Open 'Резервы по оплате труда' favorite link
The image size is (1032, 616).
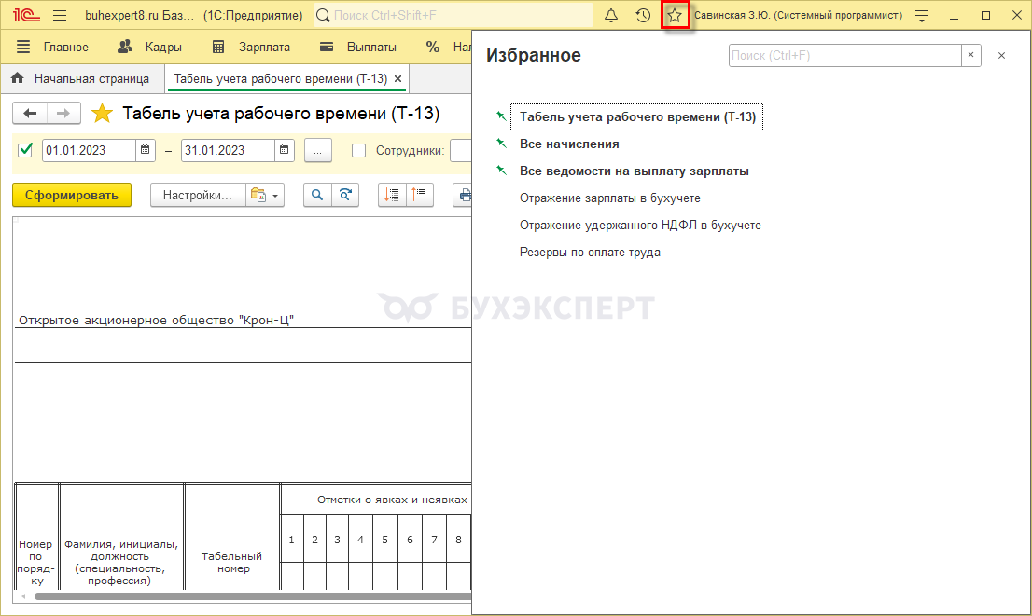tap(590, 252)
